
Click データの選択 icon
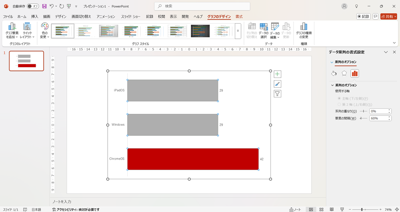click(x=264, y=30)
